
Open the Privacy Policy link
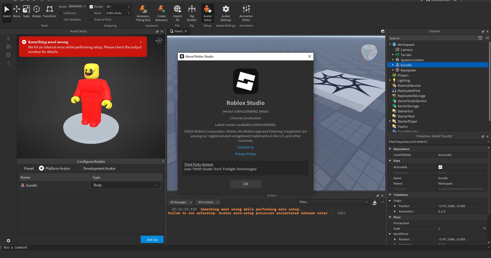245,154
